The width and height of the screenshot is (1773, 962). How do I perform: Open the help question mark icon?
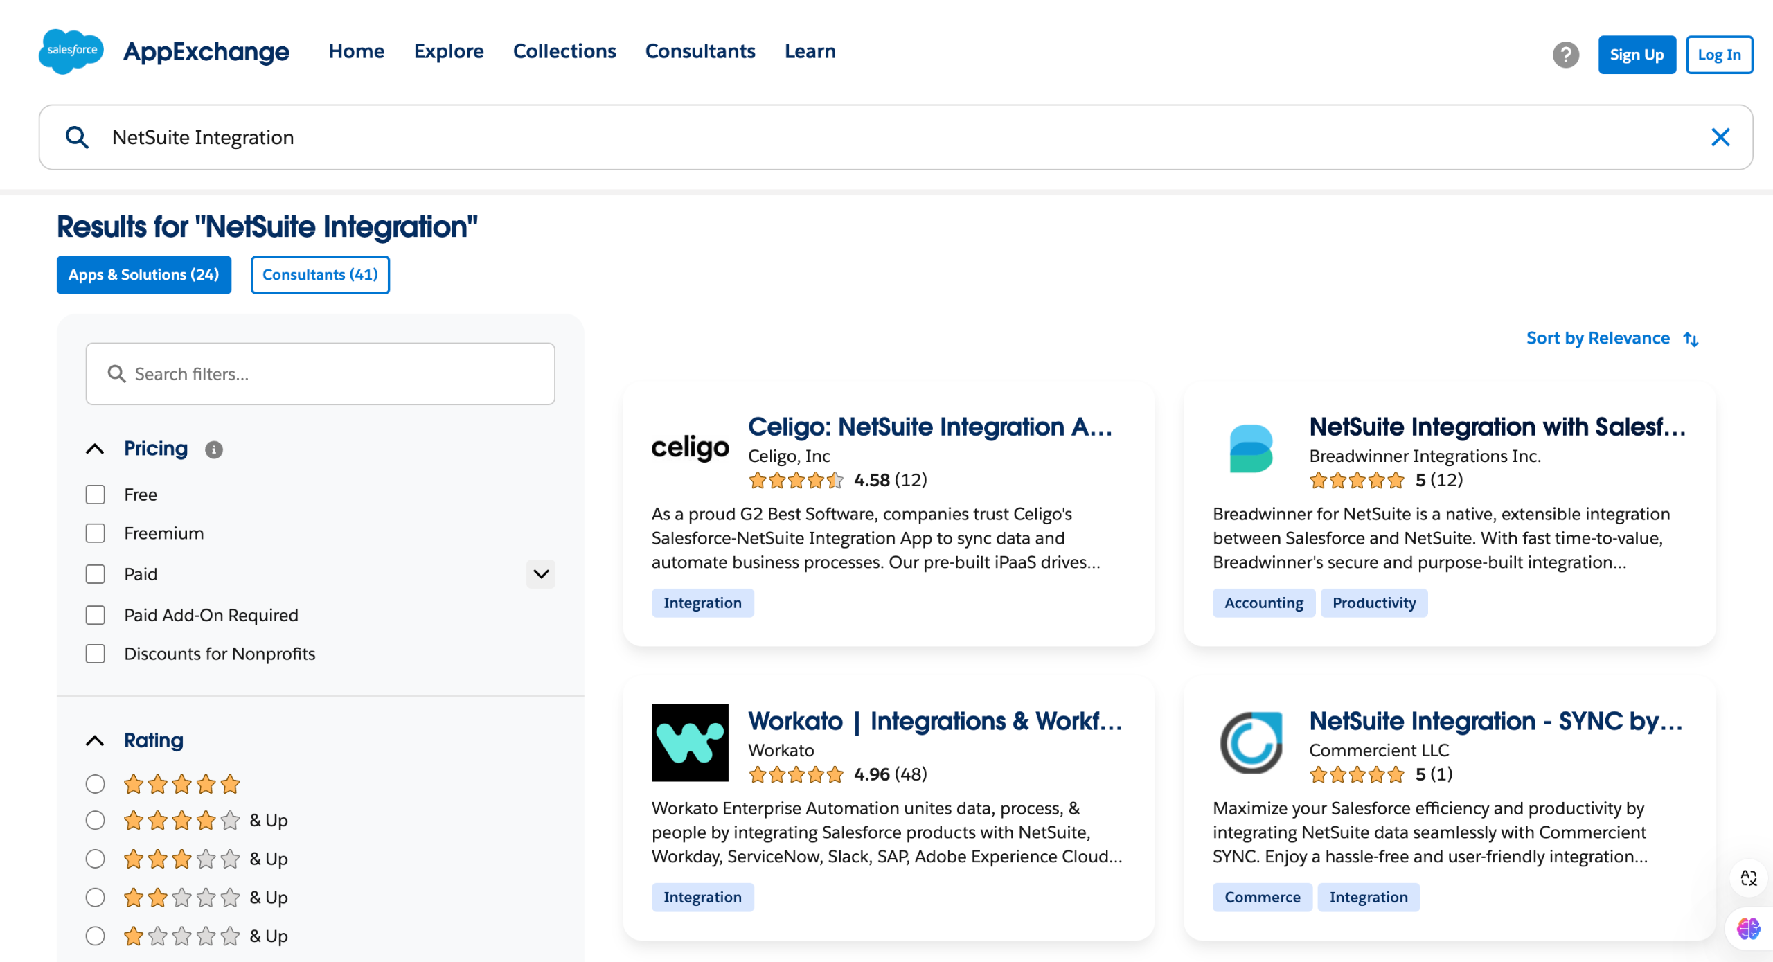point(1565,55)
